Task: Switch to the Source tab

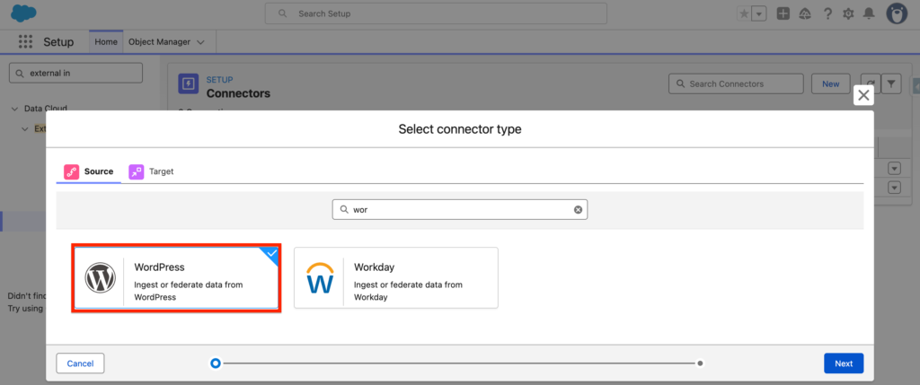Action: click(88, 171)
